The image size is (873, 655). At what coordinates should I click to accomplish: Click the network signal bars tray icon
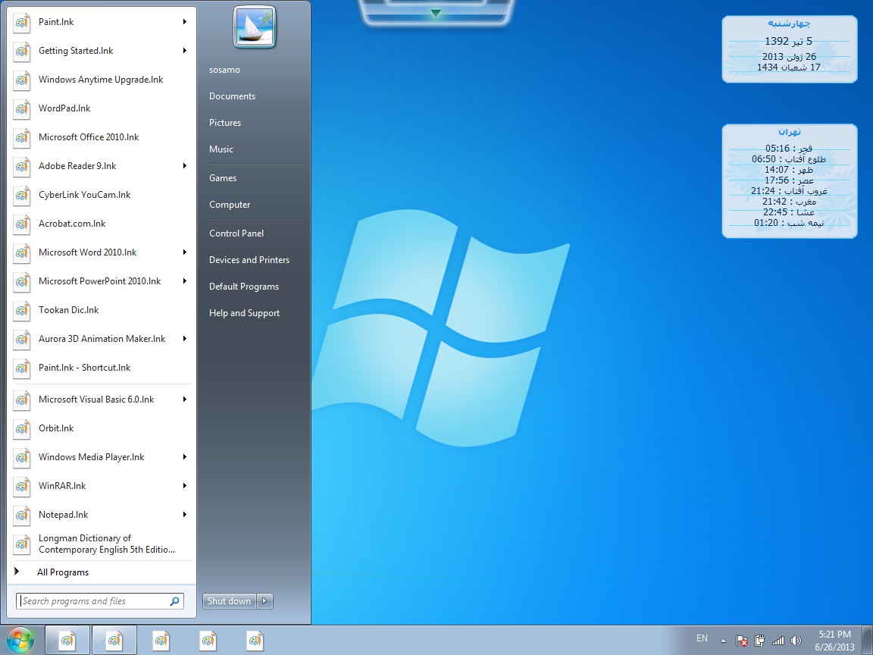click(778, 641)
